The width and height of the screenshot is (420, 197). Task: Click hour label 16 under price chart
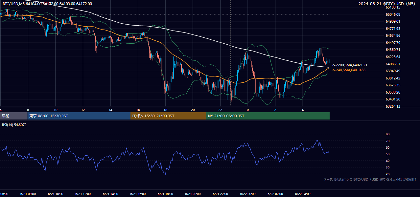click(x=138, y=110)
